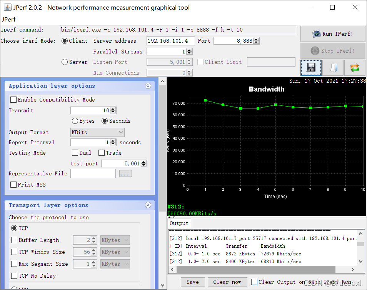Click the options panel vertical scrollbar thumb
The width and height of the screenshot is (367, 290).
point(162,148)
